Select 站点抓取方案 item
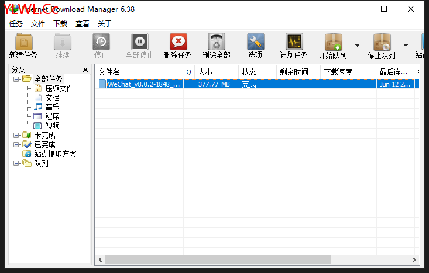This screenshot has height=273, width=429. pos(55,154)
